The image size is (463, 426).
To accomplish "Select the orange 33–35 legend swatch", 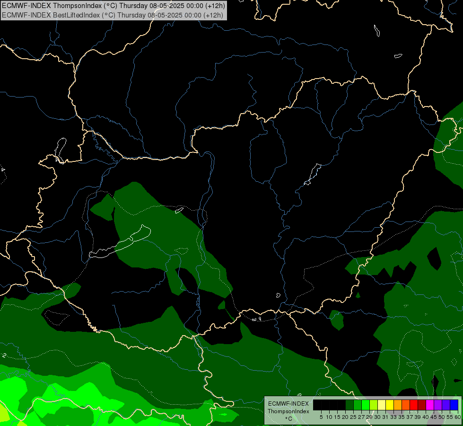I will tap(398, 405).
